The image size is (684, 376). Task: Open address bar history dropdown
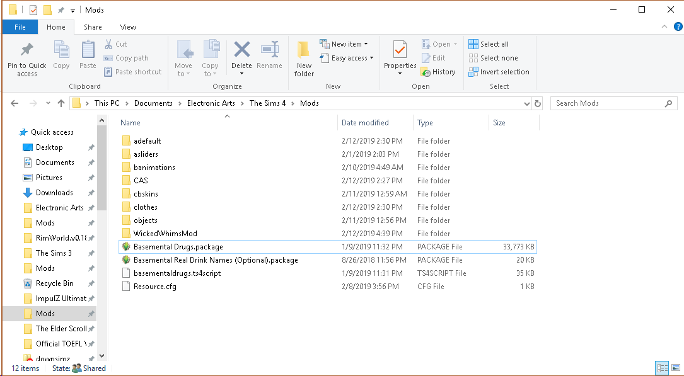526,103
